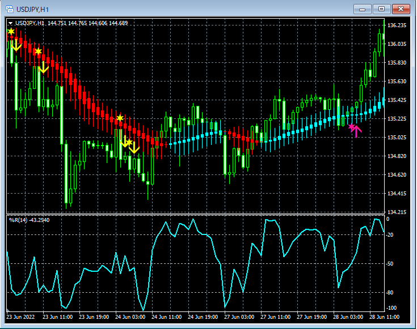Grab the divider between chart and indicator subwindow
This screenshot has width=417, height=329.
(193, 214)
